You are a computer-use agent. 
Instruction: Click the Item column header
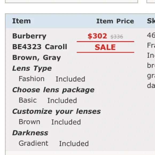22,21
